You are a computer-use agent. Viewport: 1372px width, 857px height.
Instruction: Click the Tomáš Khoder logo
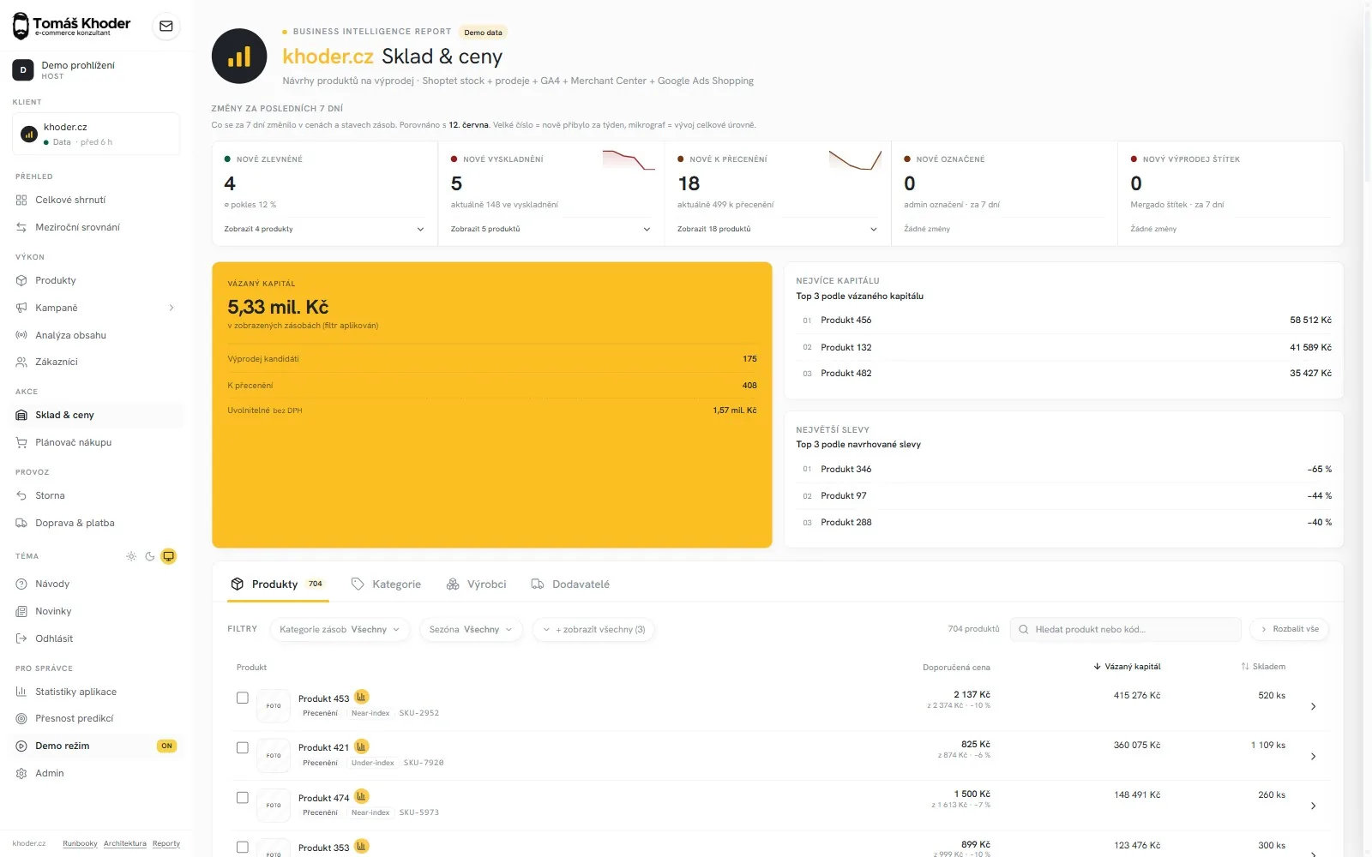[72, 26]
